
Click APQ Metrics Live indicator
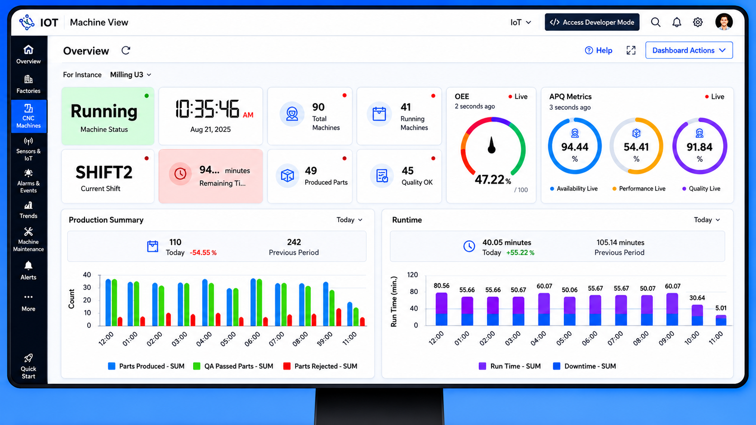714,97
